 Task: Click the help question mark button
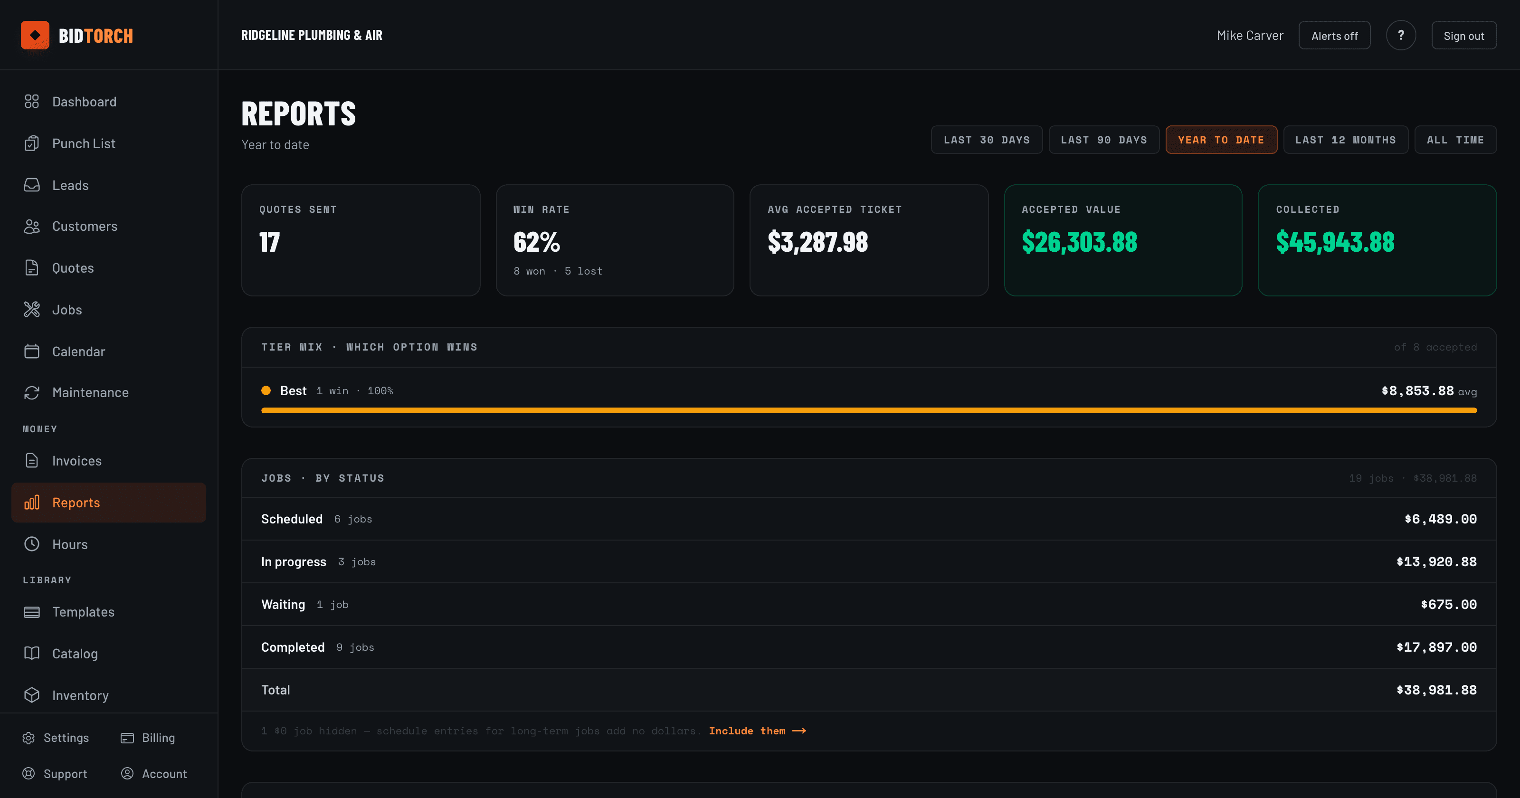coord(1401,36)
